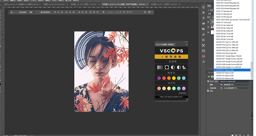The image size is (256, 136).
Task: Click the crossed tools icon in dock
Action: pos(203,45)
